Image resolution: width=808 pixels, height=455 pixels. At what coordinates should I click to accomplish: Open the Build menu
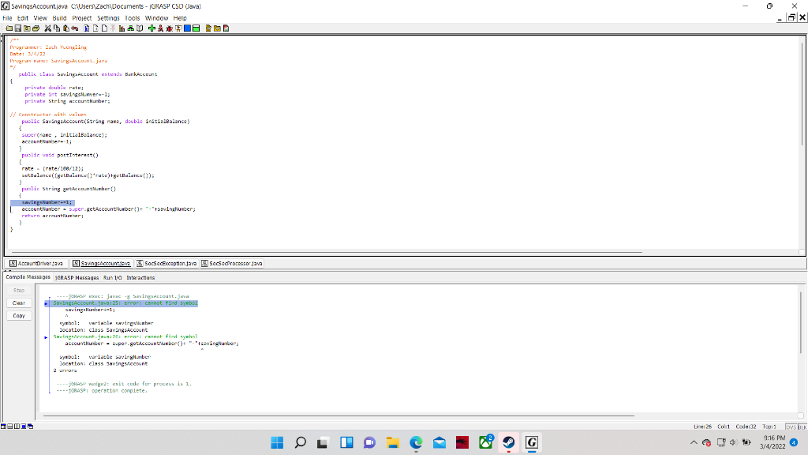point(59,18)
